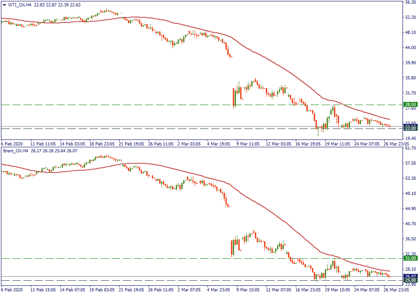Click the 44.90 label on Brent price scale
Screen dimensions: 420x295
(x=410, y=209)
